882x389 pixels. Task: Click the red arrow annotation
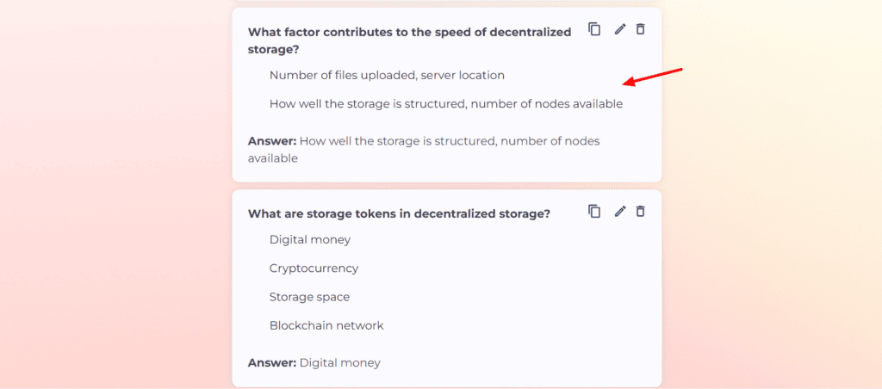[652, 76]
